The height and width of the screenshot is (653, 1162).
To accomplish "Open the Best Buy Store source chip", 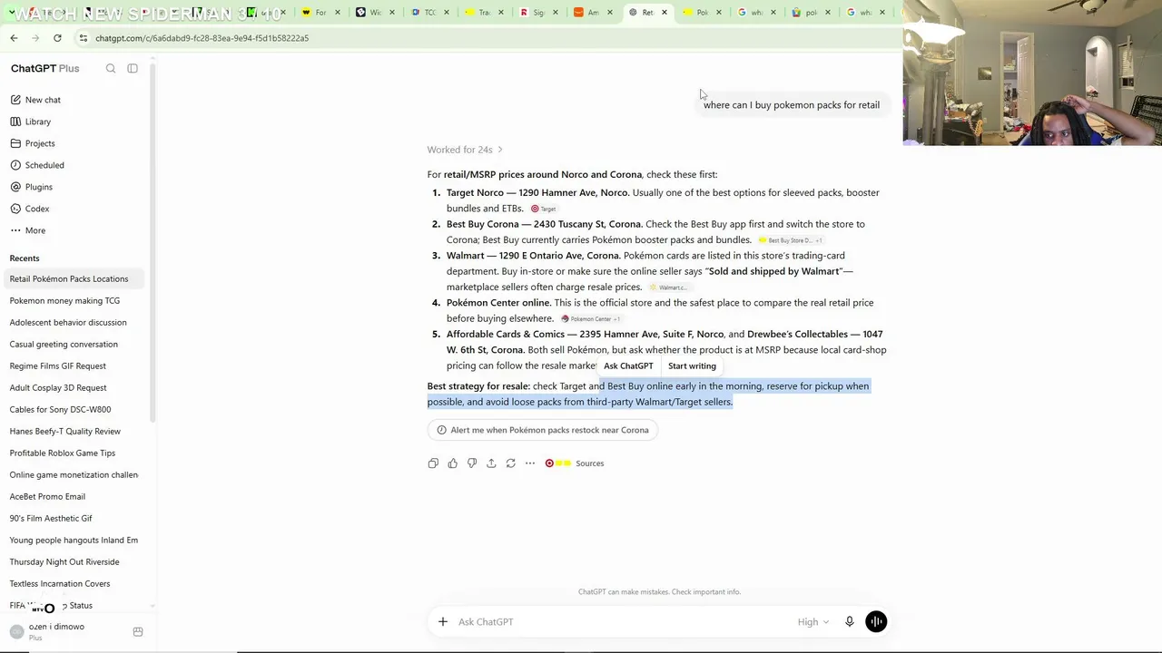I will (790, 240).
